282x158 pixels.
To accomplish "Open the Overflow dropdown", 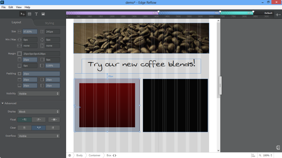I will click(x=39, y=136).
